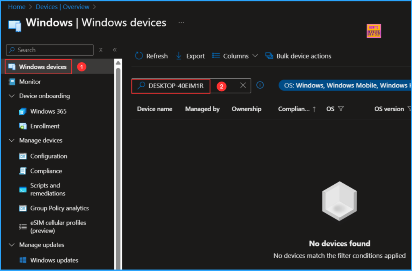Open the ellipsis more options menu
This screenshot has height=271, width=412.
[x=181, y=22]
